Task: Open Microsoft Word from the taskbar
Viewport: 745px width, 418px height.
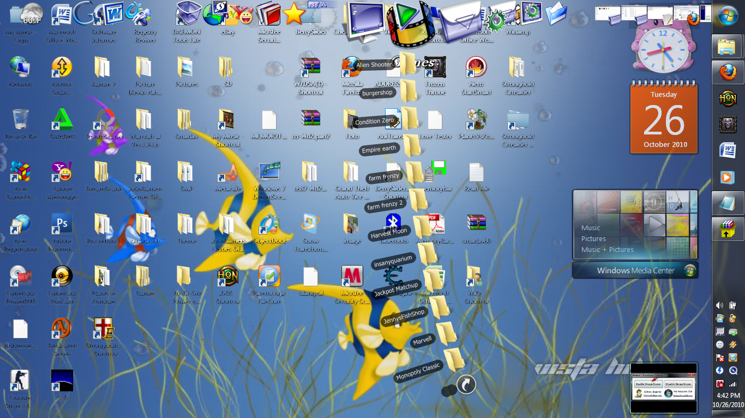Action: click(x=728, y=151)
